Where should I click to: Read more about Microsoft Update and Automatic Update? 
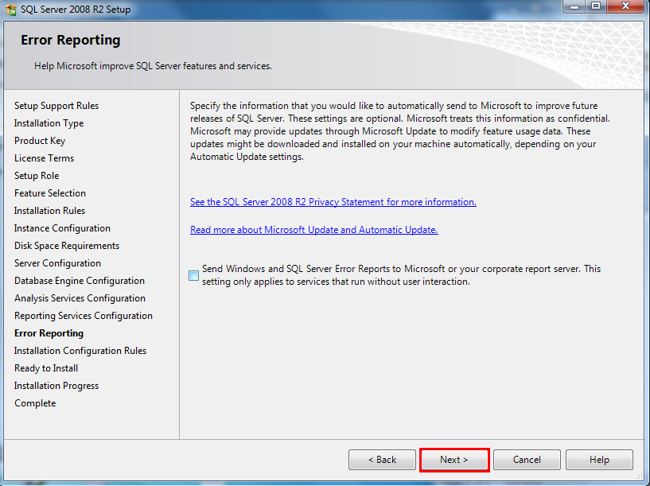coord(314,230)
